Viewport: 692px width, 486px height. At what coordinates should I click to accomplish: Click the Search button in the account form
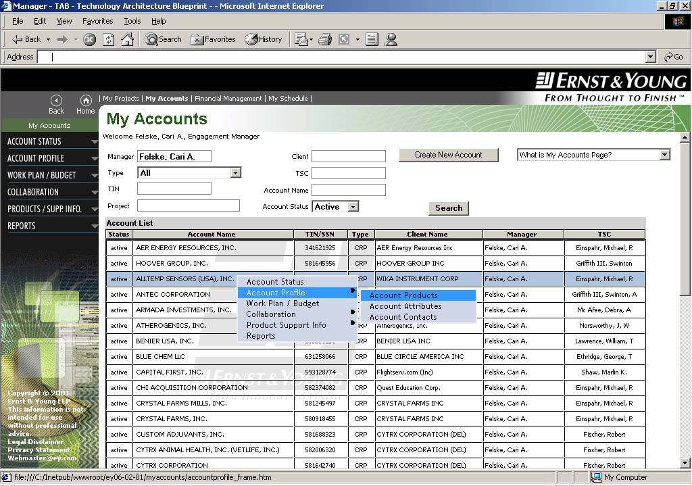coord(449,208)
